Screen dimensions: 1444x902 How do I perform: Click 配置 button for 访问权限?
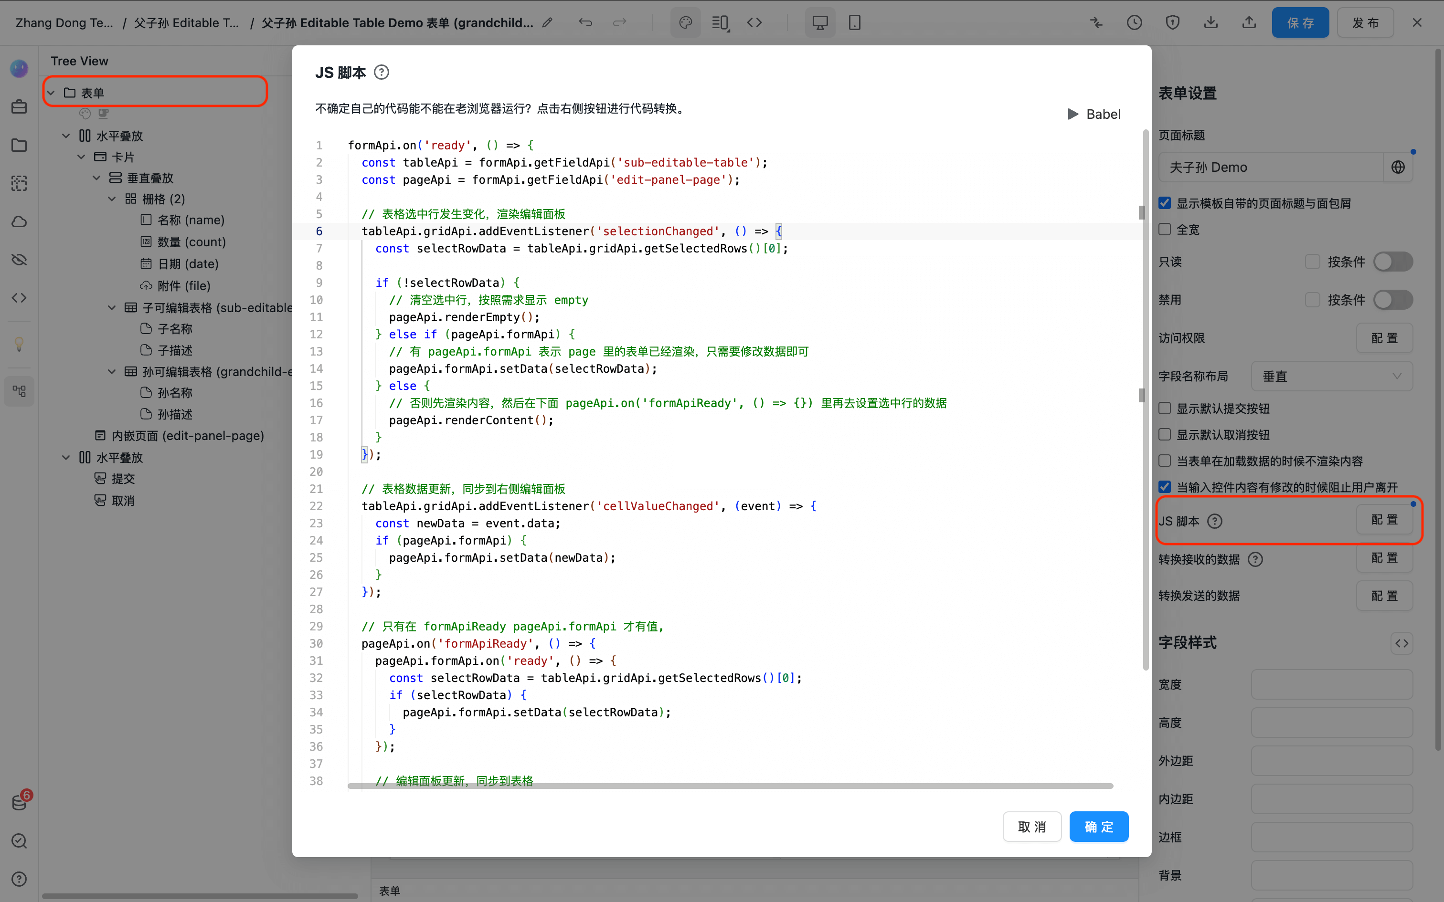point(1384,338)
